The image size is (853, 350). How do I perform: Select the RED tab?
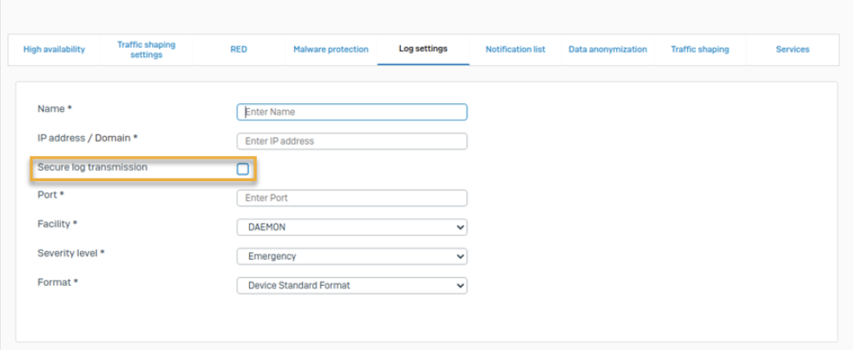coord(239,49)
